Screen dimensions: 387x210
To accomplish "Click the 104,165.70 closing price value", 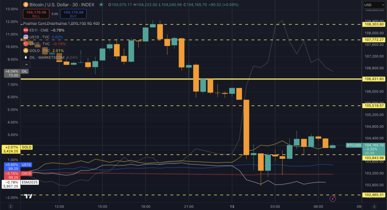I will [197, 5].
